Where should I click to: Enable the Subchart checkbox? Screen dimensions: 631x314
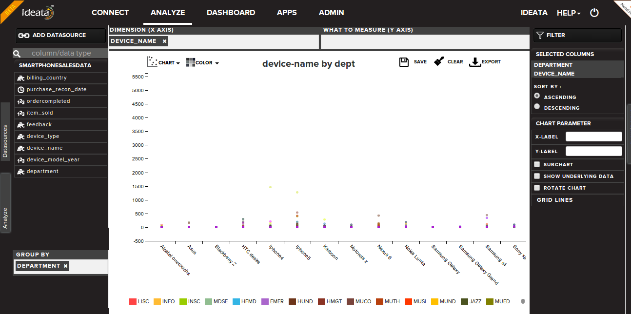[537, 164]
